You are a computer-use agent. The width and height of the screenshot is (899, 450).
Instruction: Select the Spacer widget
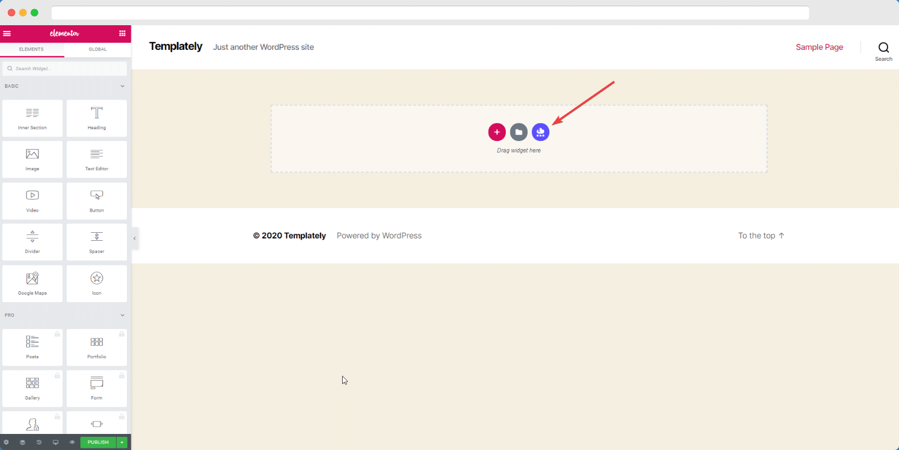click(x=96, y=242)
